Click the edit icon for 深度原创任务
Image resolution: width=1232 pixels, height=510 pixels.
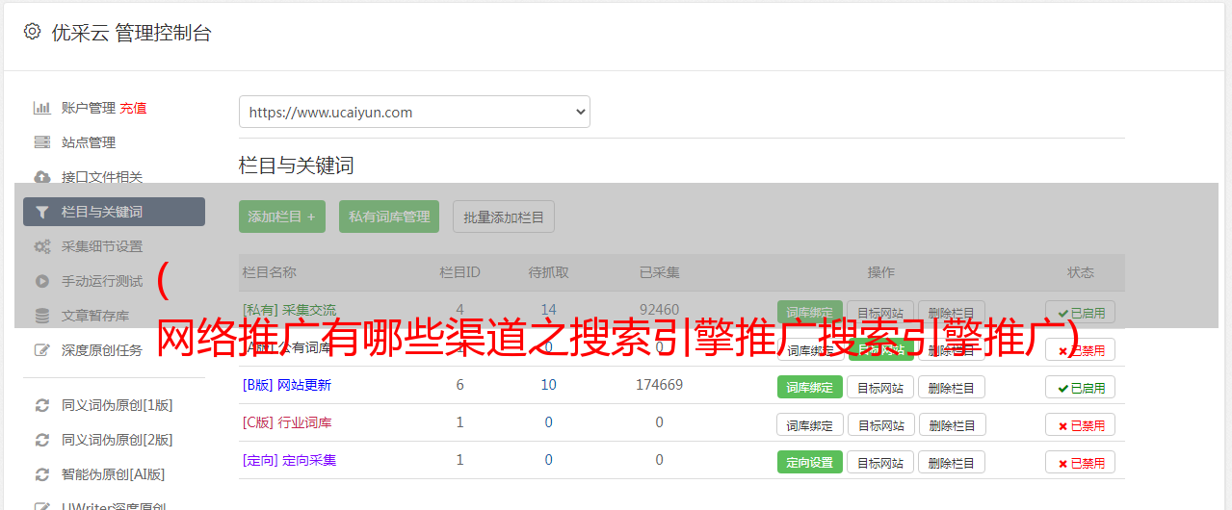pos(41,350)
